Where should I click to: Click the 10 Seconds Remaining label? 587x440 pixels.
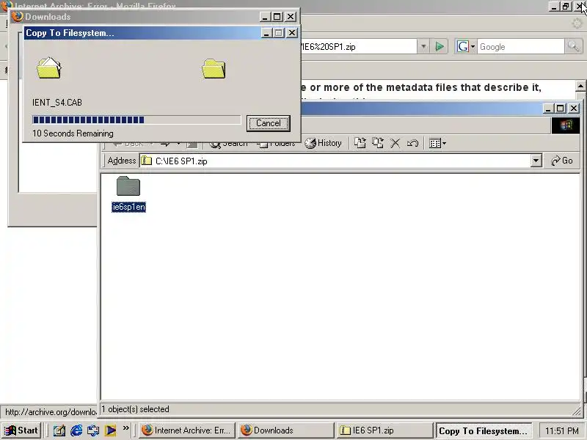73,133
